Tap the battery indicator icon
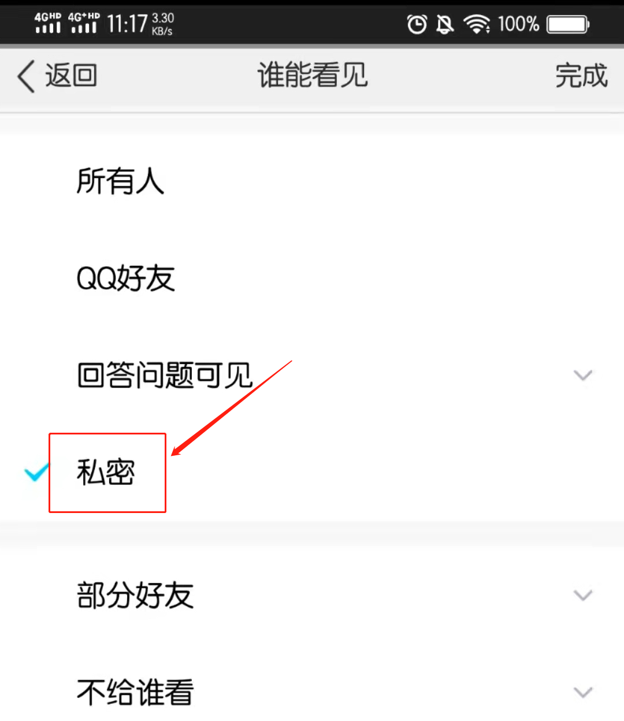The width and height of the screenshot is (624, 721). tap(568, 24)
